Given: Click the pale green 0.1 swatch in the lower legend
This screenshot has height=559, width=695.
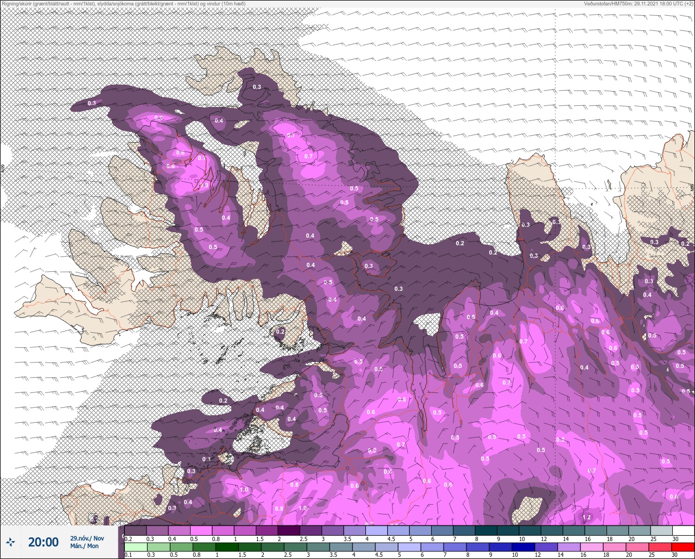Looking at the screenshot, I should pos(135,547).
